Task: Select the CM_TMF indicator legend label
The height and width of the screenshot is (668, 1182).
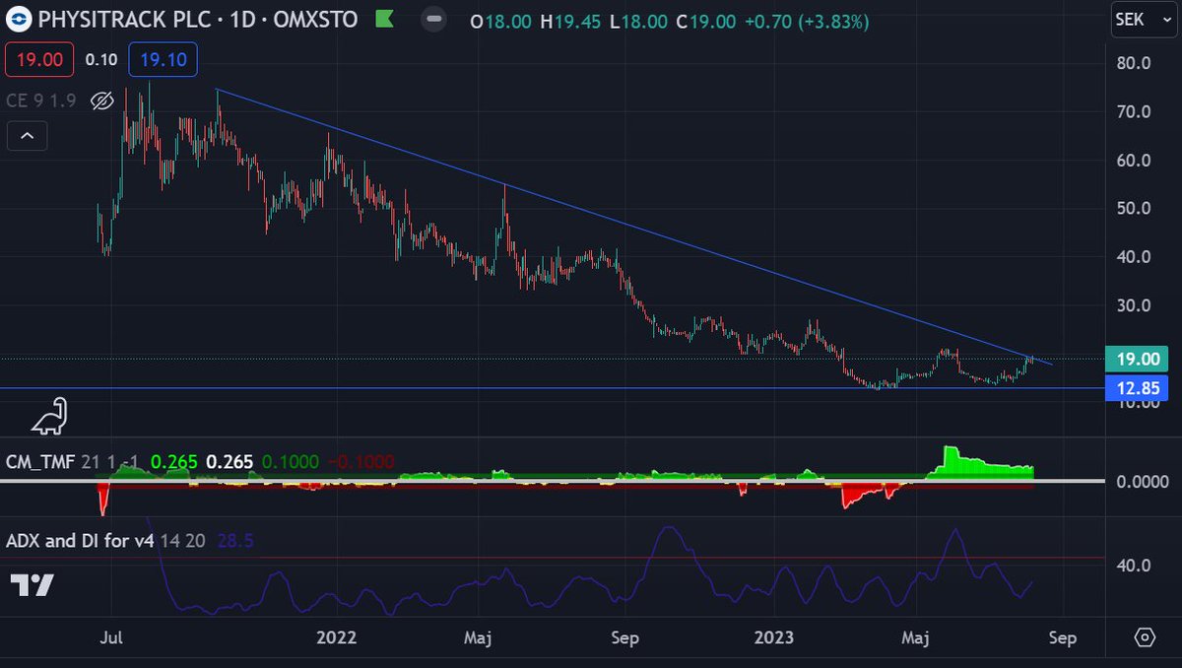Action: 40,461
